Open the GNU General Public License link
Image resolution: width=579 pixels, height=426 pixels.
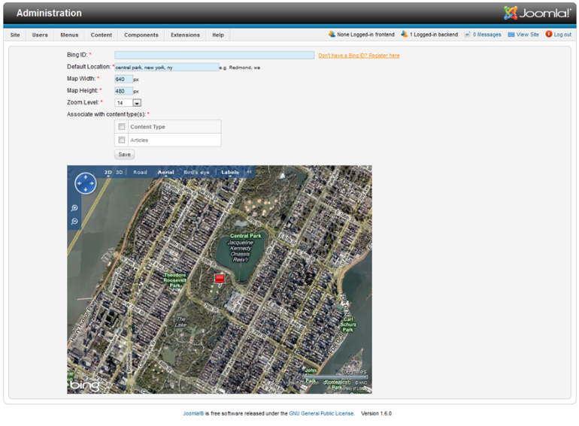click(x=321, y=413)
